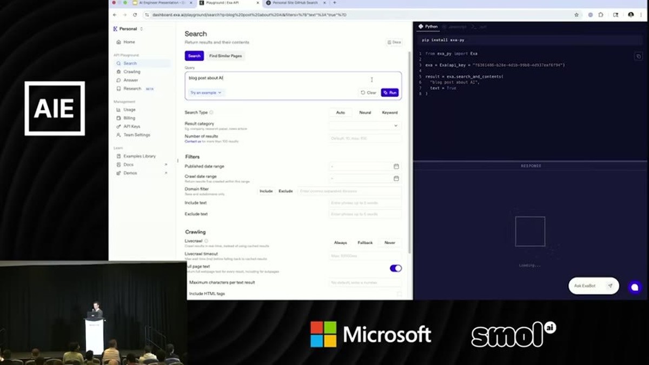649x365 pixels.
Task: Open the Published date range calendar
Action: click(396, 167)
